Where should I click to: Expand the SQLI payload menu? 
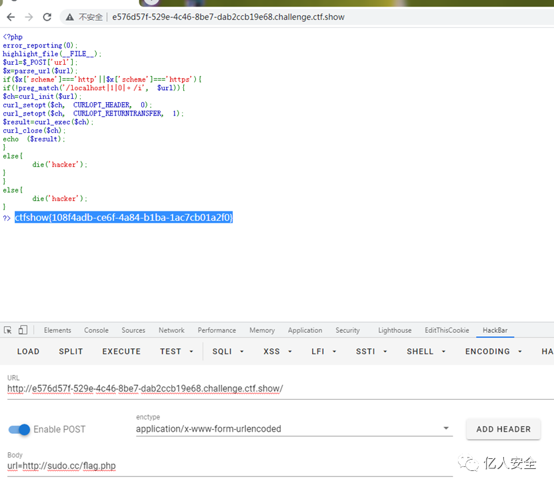coord(228,351)
